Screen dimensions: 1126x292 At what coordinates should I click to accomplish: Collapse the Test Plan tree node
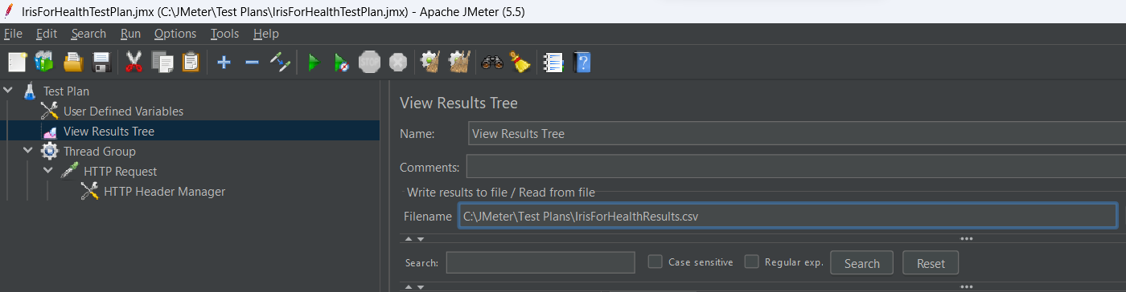(8, 91)
